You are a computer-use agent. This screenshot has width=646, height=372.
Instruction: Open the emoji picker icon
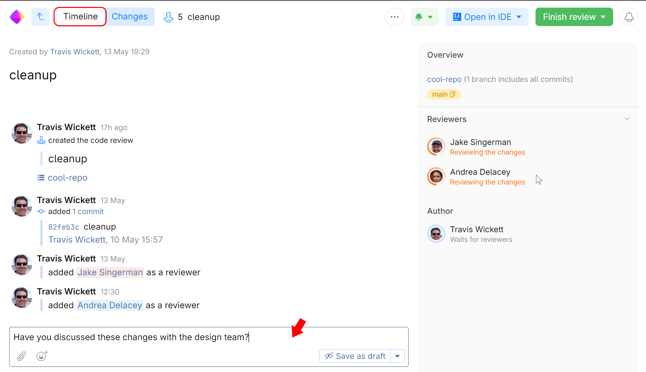(42, 356)
